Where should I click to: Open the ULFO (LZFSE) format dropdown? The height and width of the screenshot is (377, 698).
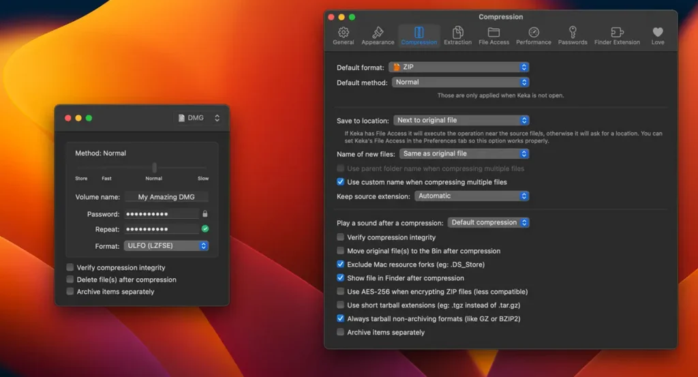(x=166, y=245)
